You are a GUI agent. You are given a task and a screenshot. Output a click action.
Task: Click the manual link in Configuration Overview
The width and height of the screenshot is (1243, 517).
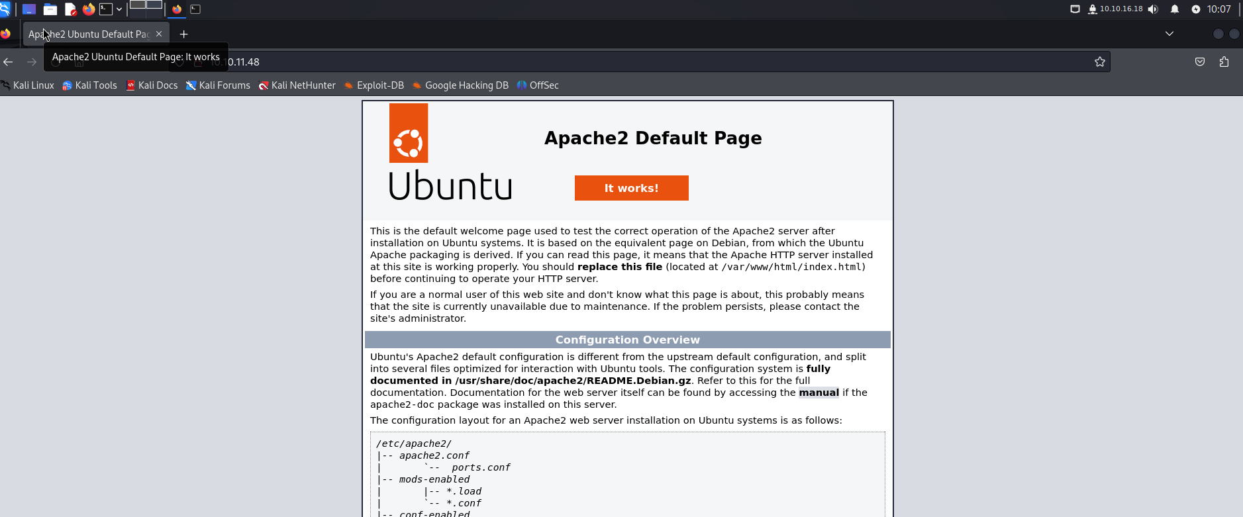819,393
